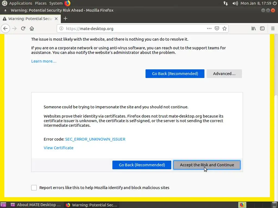Open page actions three-dot menu
278x208 pixels.
[209, 28]
